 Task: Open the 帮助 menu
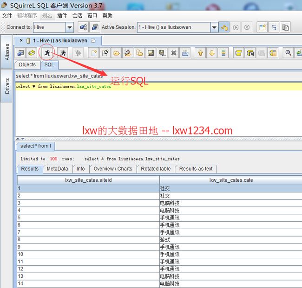107,16
